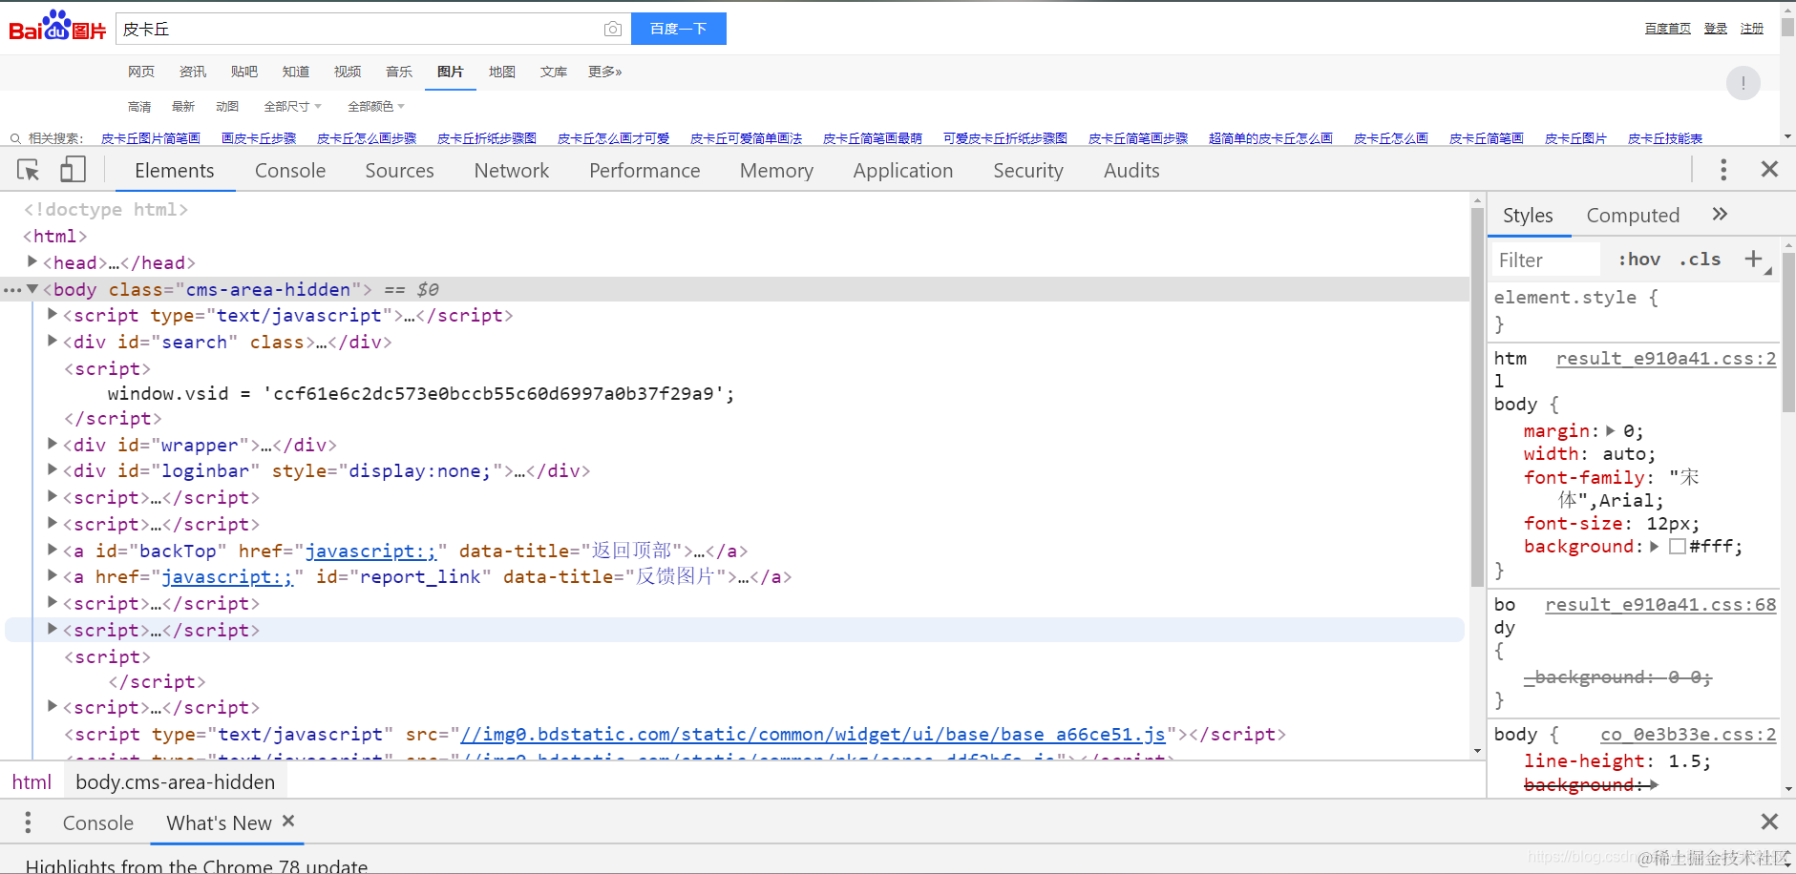Click the ellipsis beside the body element
The image size is (1796, 874).
click(x=12, y=290)
